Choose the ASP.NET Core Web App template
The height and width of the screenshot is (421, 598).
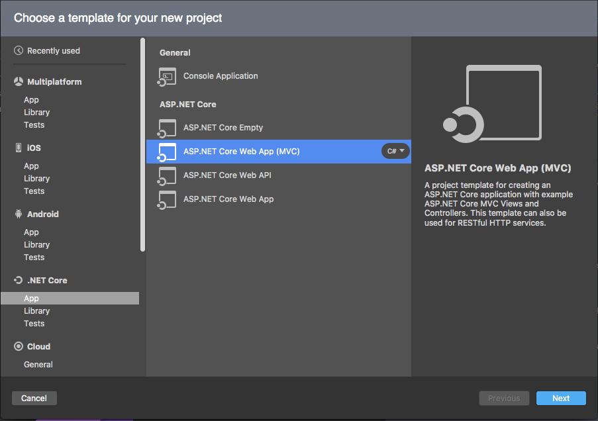click(x=278, y=199)
